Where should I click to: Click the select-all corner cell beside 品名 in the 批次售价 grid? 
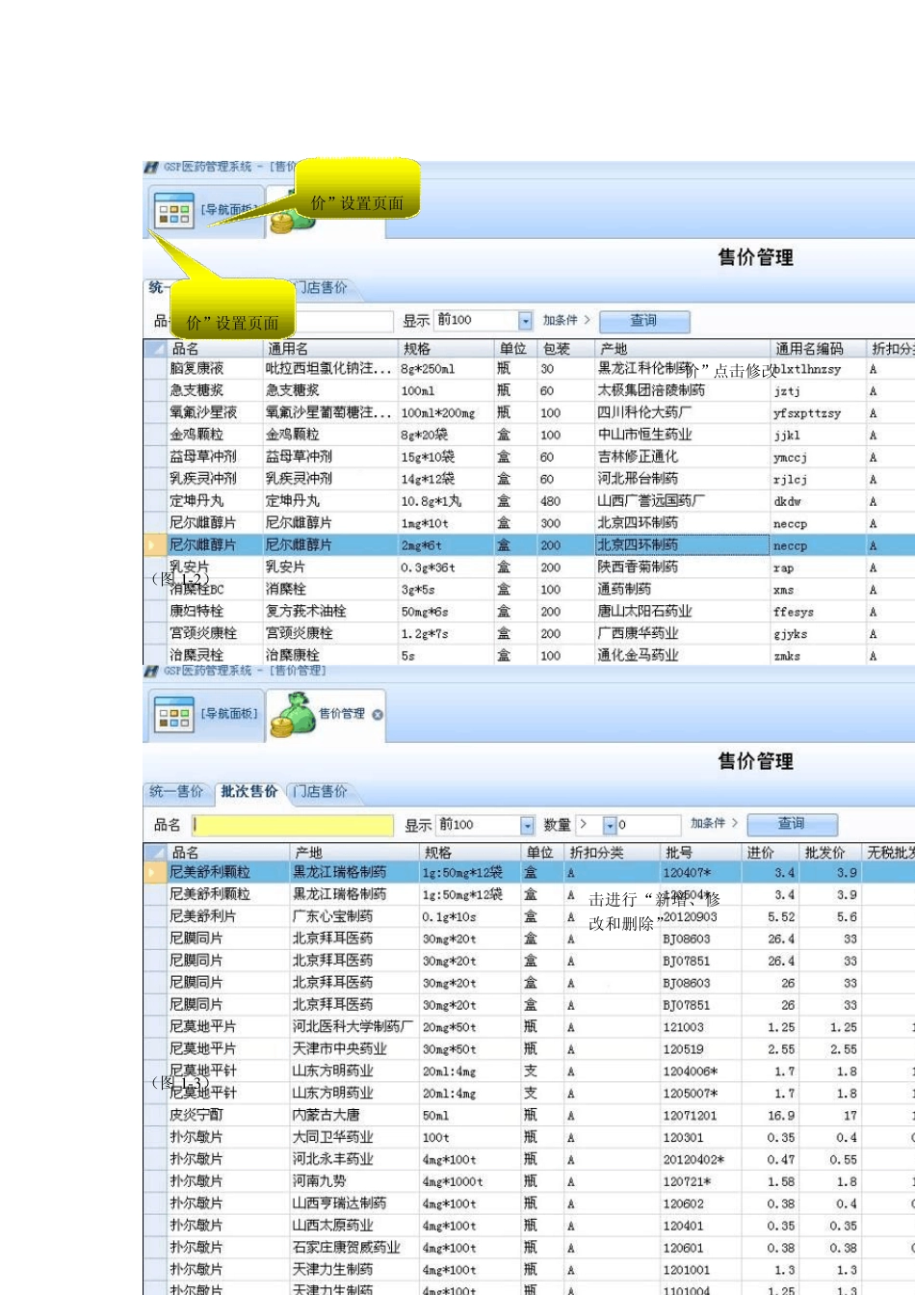[x=155, y=852]
